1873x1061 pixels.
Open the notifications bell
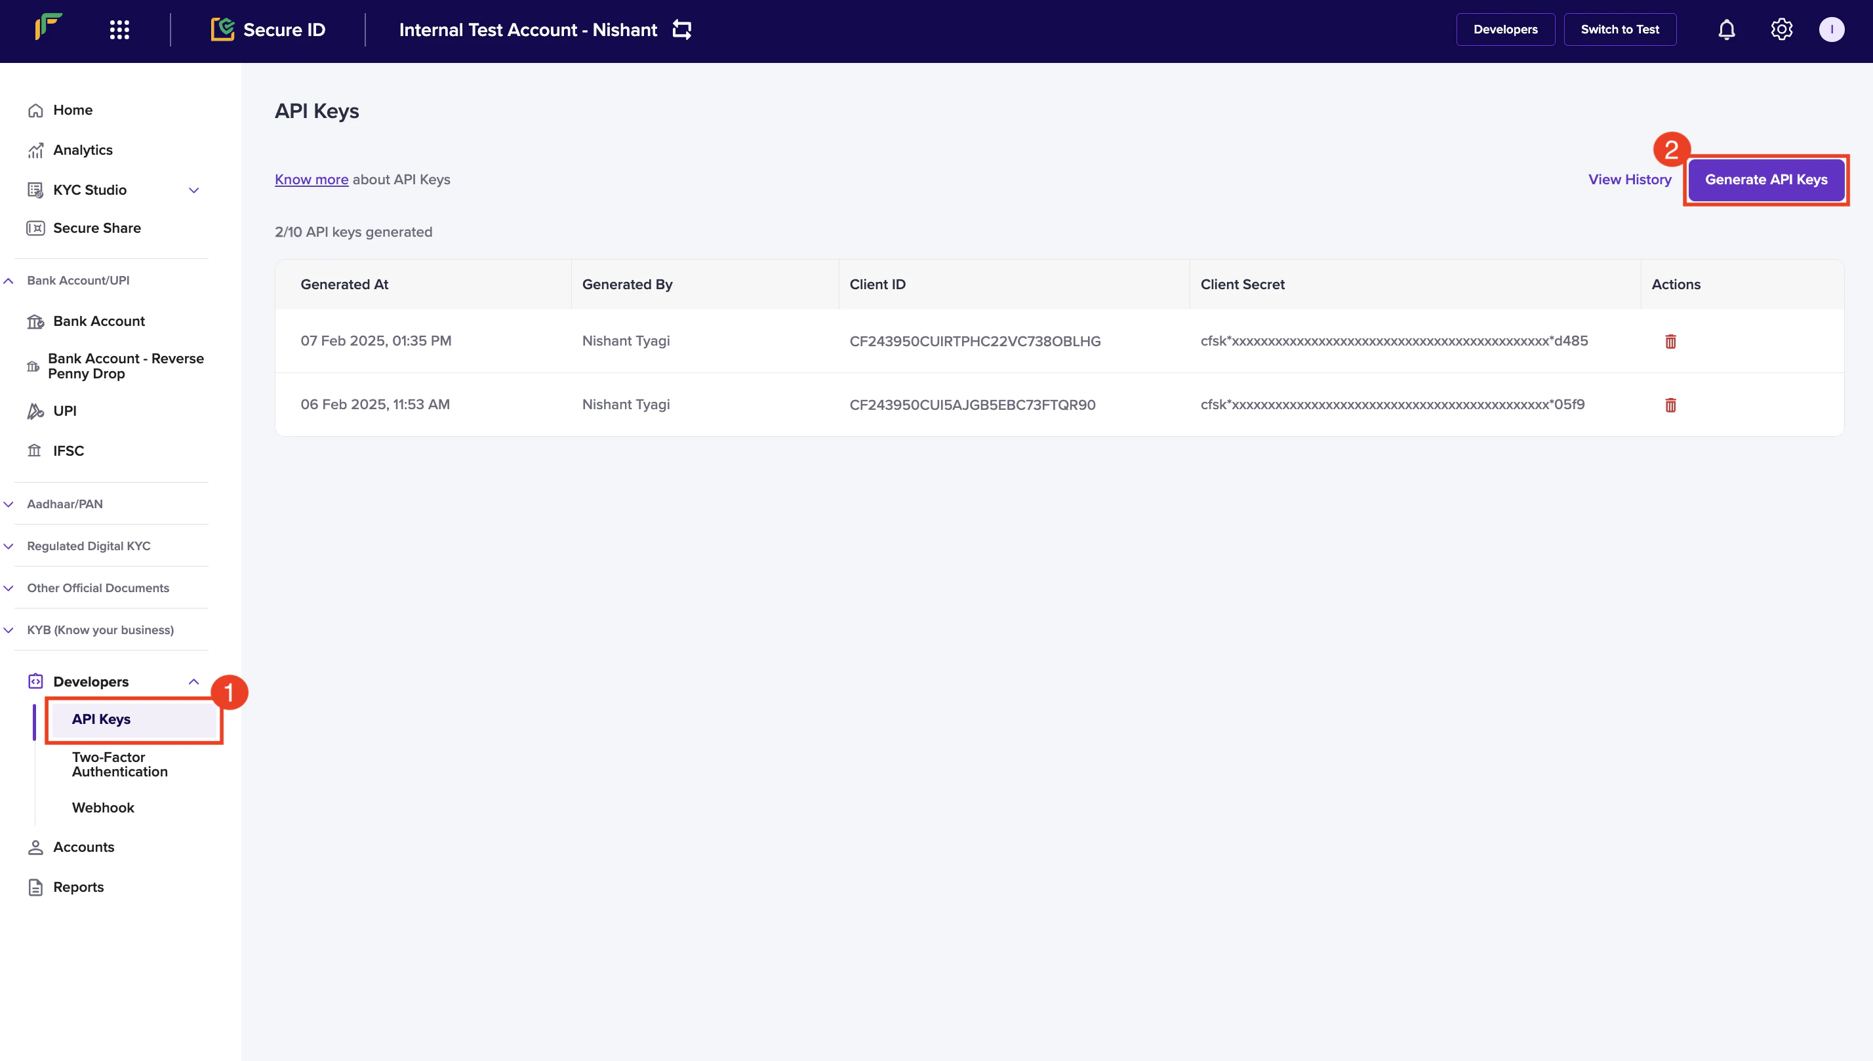click(1726, 30)
